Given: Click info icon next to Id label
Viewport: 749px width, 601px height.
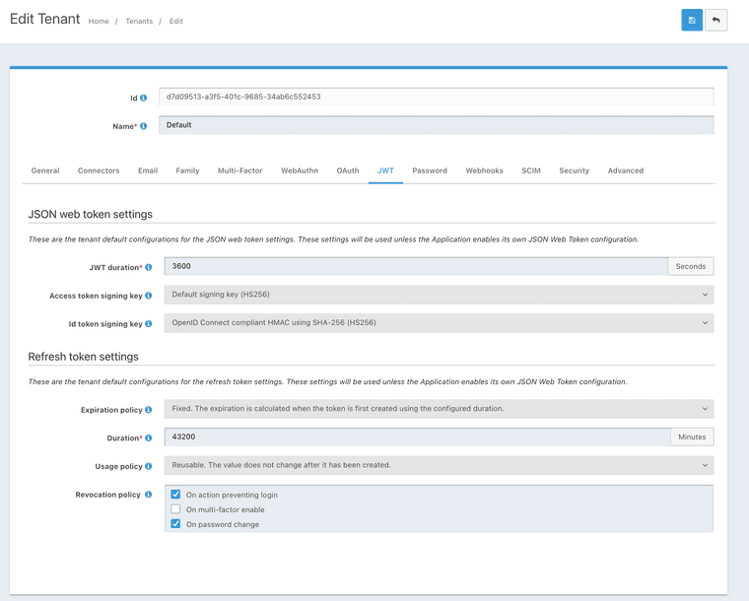Looking at the screenshot, I should click(x=144, y=99).
